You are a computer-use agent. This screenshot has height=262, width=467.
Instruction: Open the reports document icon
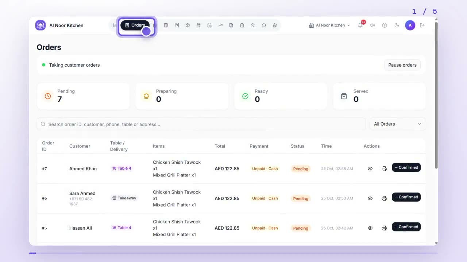coord(231,25)
